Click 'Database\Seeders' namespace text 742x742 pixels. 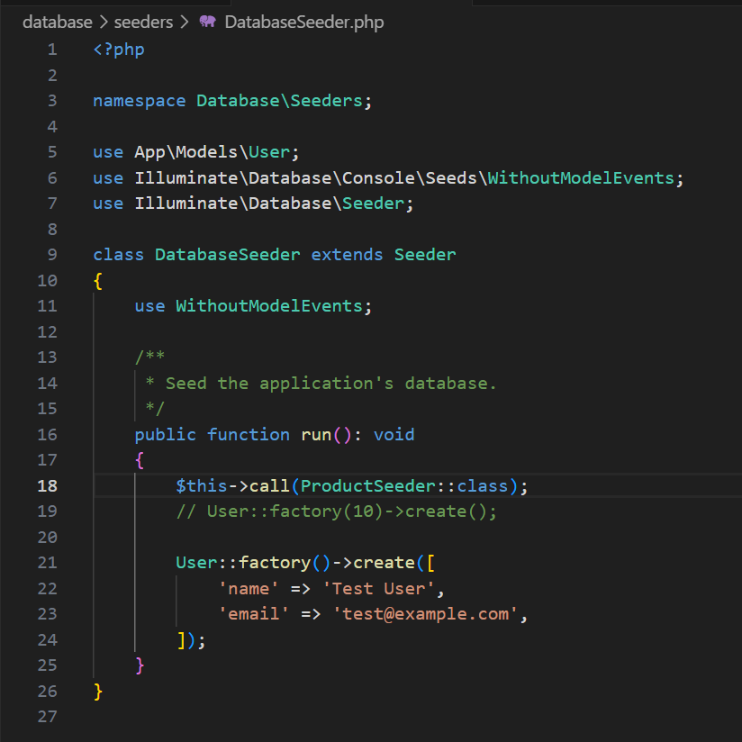[279, 101]
